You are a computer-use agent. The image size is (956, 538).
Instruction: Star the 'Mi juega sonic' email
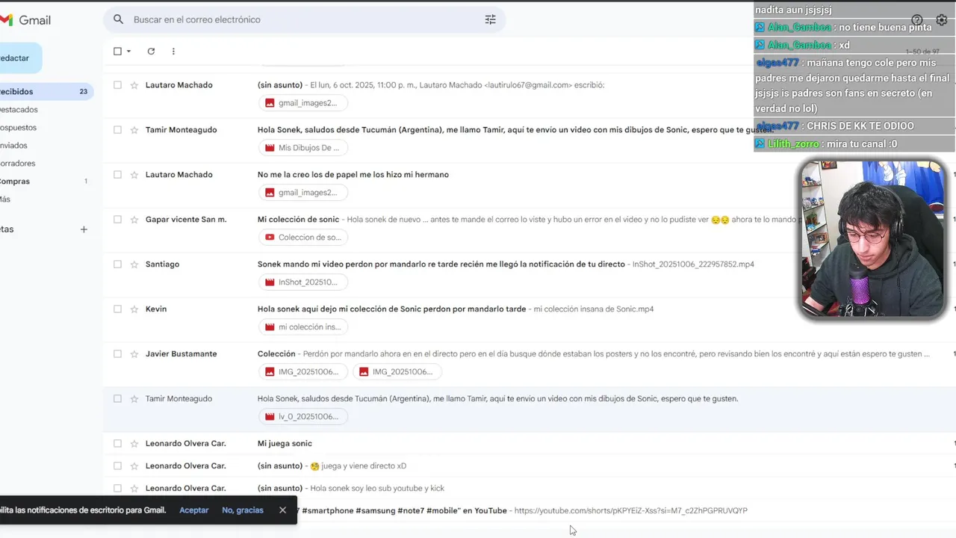[x=134, y=444]
